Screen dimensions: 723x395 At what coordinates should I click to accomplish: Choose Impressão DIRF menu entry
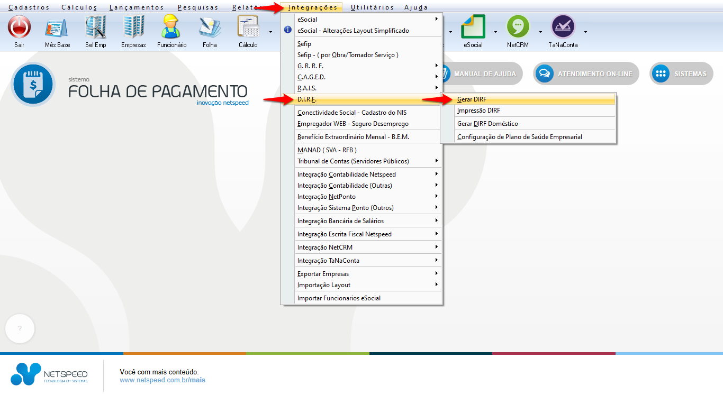point(478,111)
